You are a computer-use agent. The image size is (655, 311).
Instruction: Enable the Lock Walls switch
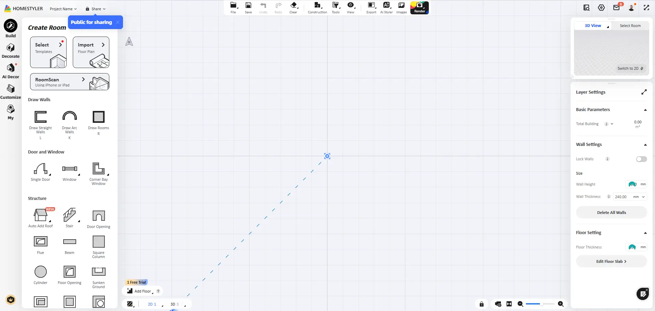641,159
